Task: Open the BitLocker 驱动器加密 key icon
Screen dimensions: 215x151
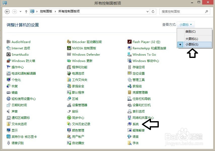Action: coord(69,42)
